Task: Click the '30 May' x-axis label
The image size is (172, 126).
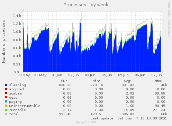Action: point(24,75)
